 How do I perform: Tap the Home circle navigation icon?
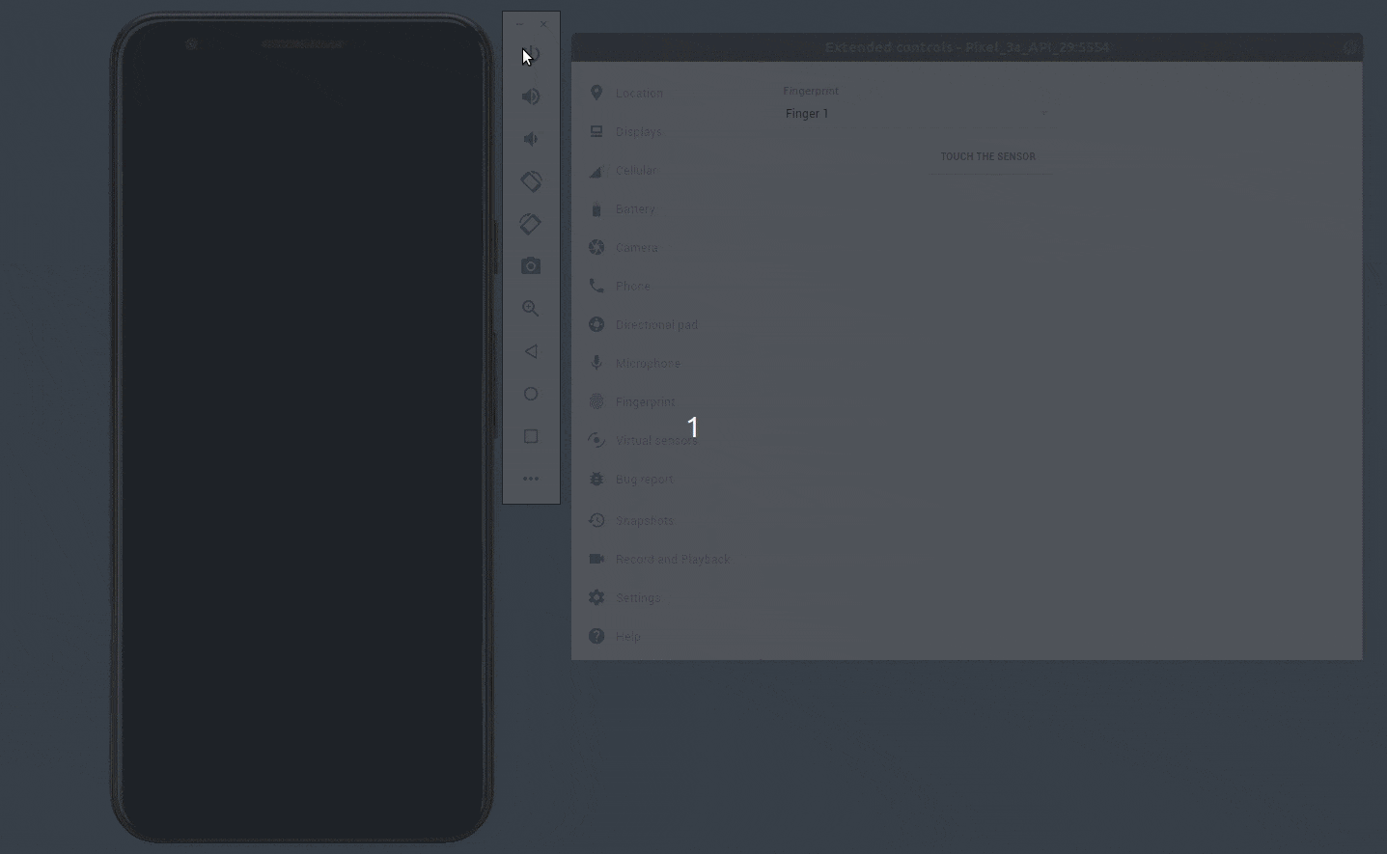[x=531, y=394]
